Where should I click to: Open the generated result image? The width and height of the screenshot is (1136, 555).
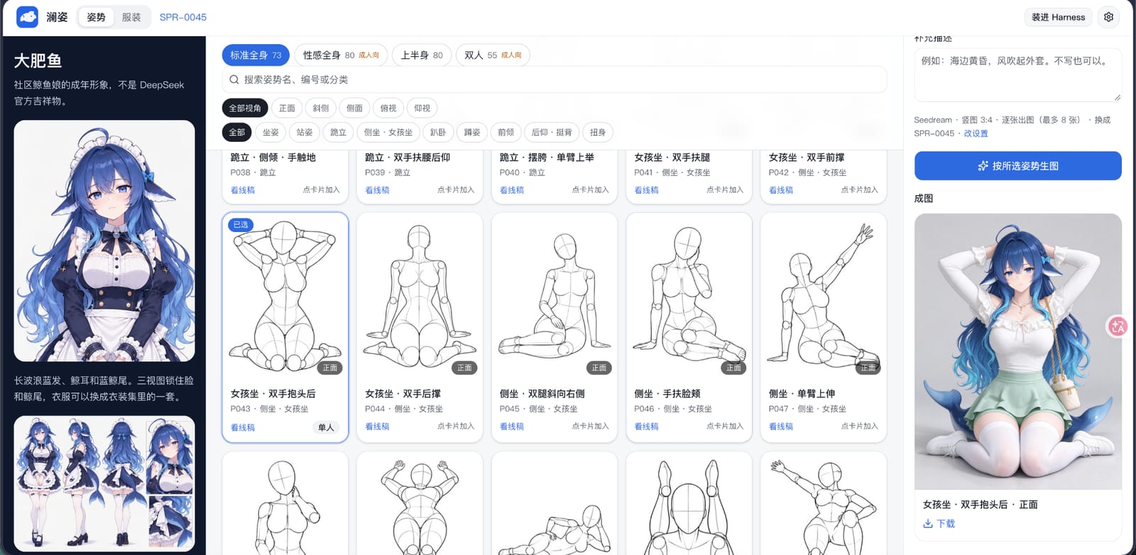[1018, 351]
